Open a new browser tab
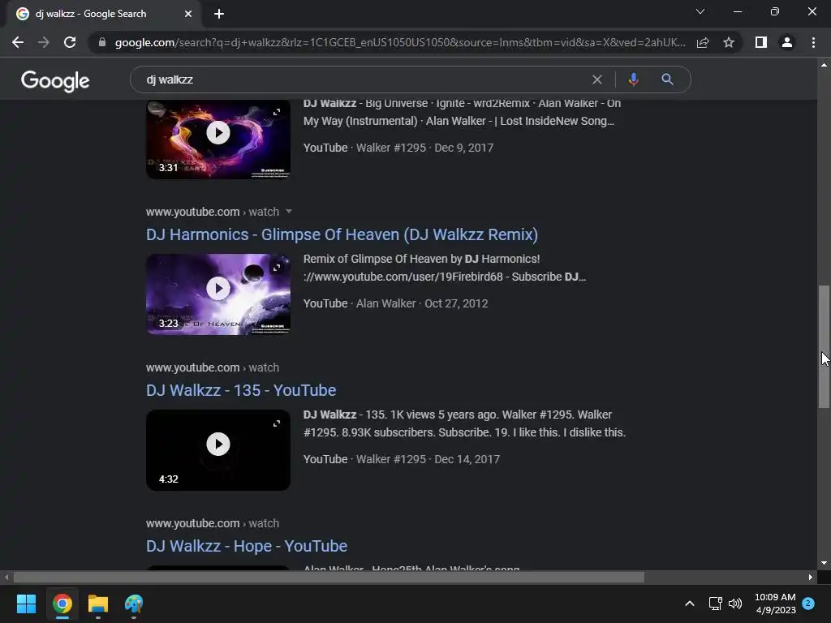 point(219,14)
